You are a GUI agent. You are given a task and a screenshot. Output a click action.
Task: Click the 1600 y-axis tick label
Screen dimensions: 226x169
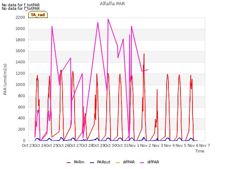[x=20, y=51]
